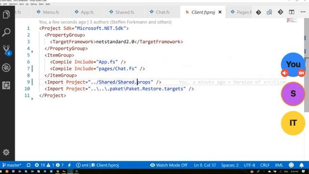Image resolution: width=309 pixels, height=174 pixels.
Task: Click the closing </Project> tag on line 11
Action: pos(53,96)
